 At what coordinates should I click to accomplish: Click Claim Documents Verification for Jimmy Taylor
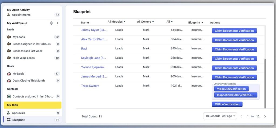tap(234, 31)
